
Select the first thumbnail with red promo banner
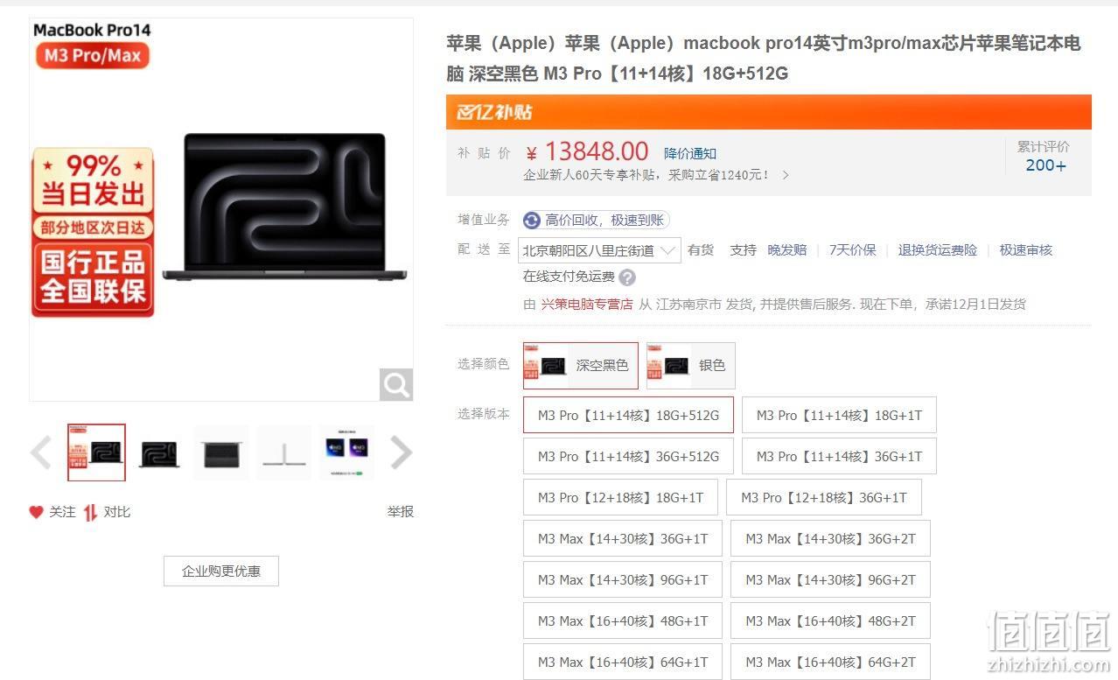click(x=96, y=452)
